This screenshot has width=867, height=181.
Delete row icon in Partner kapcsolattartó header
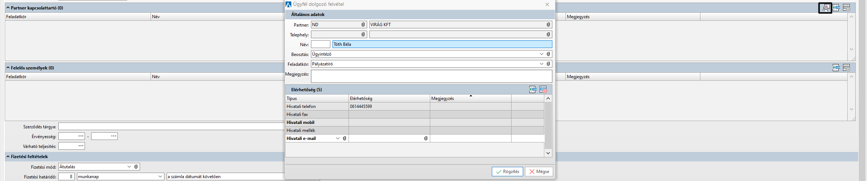pyautogui.click(x=847, y=8)
